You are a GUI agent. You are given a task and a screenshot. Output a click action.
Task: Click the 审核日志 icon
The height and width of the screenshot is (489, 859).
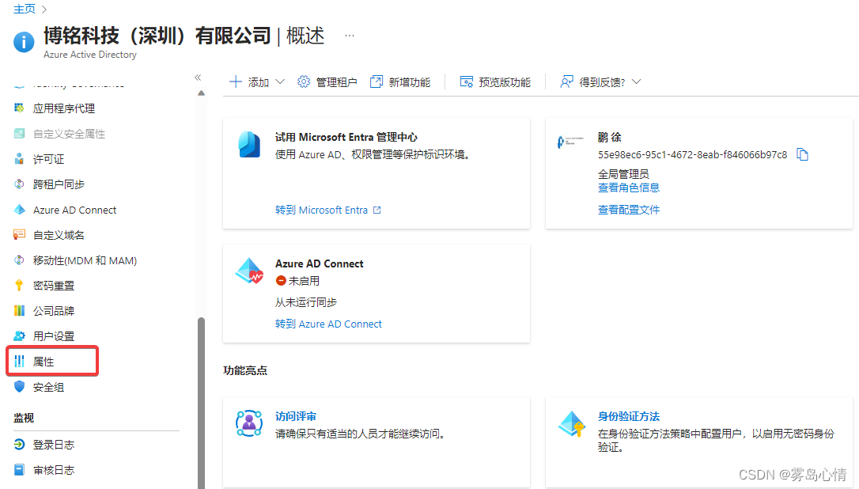19,469
